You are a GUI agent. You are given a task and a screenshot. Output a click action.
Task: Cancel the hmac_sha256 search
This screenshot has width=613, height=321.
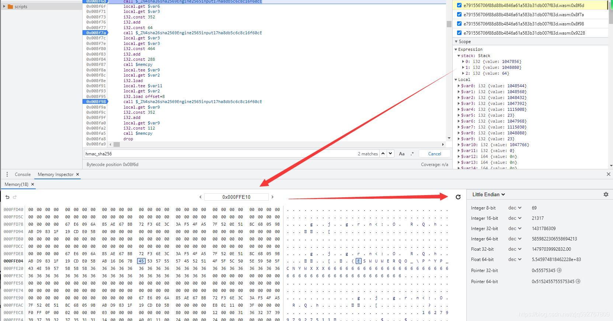coord(434,154)
